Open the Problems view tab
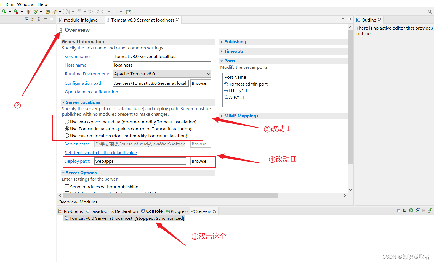Screen dimensions: 434x262 point(71,211)
